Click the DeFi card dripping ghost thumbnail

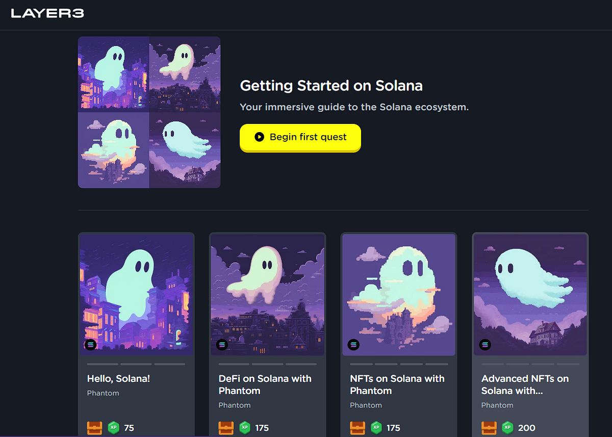pyautogui.click(x=267, y=294)
